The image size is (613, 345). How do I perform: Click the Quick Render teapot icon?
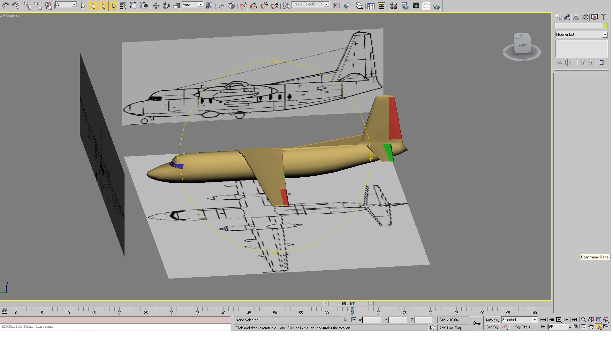436,6
